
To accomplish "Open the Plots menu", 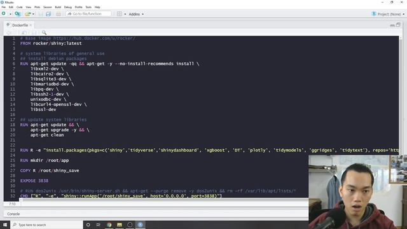I will pyautogui.click(x=37, y=7).
